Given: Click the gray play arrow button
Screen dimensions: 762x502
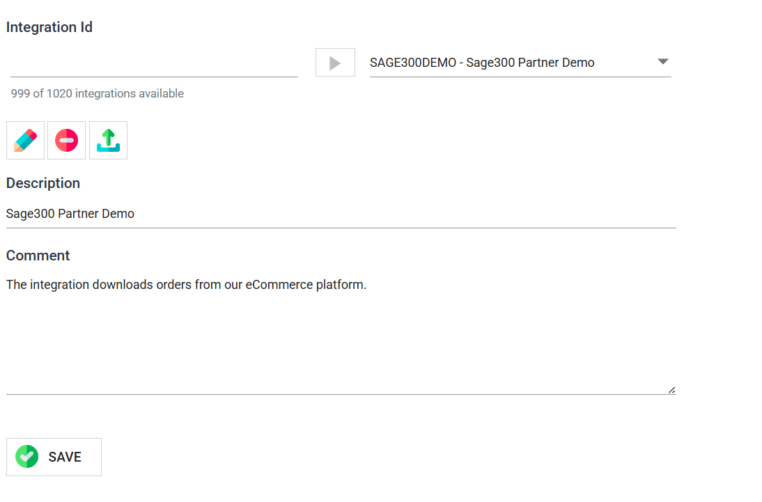Looking at the screenshot, I should 335,62.
